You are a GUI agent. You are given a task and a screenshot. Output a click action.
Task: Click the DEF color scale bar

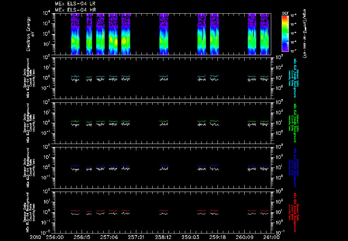click(x=285, y=34)
